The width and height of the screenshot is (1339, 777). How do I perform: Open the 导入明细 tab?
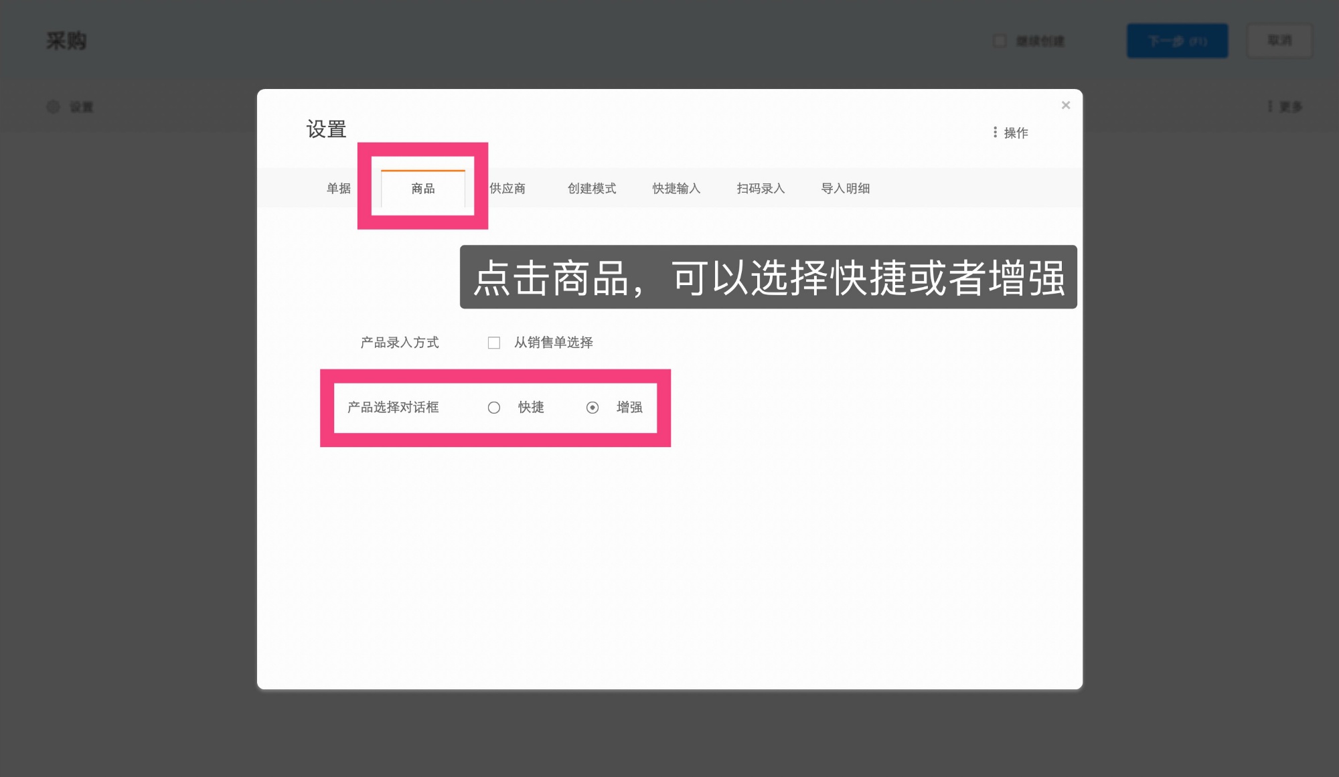pyautogui.click(x=846, y=189)
